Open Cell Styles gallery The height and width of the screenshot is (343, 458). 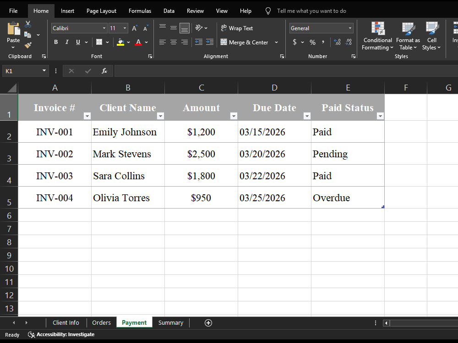click(x=431, y=36)
